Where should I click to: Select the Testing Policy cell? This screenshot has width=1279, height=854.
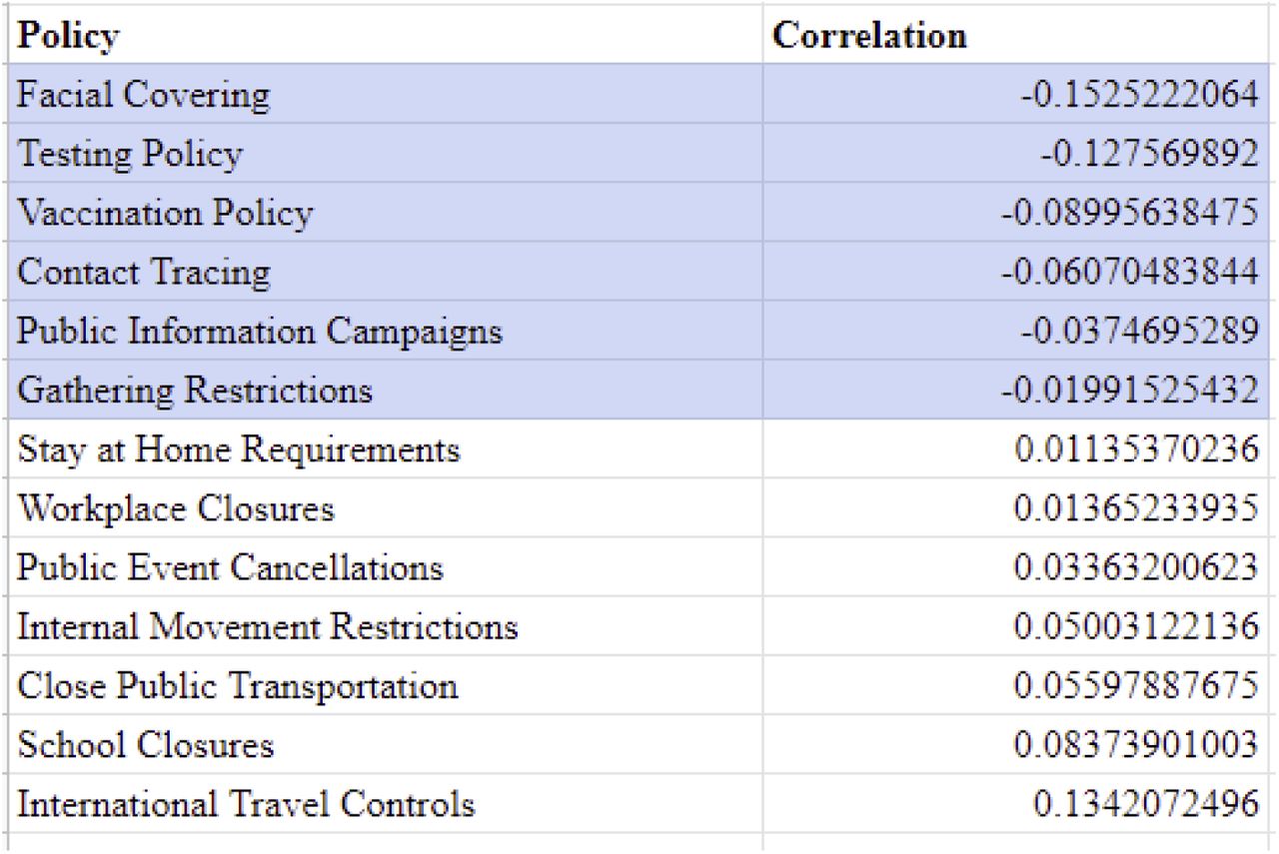[x=386, y=154]
